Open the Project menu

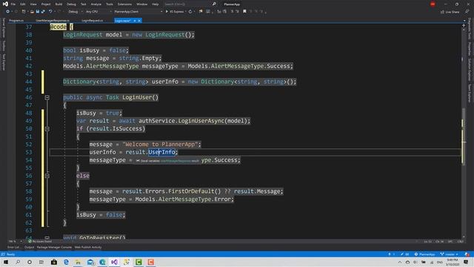click(x=46, y=4)
